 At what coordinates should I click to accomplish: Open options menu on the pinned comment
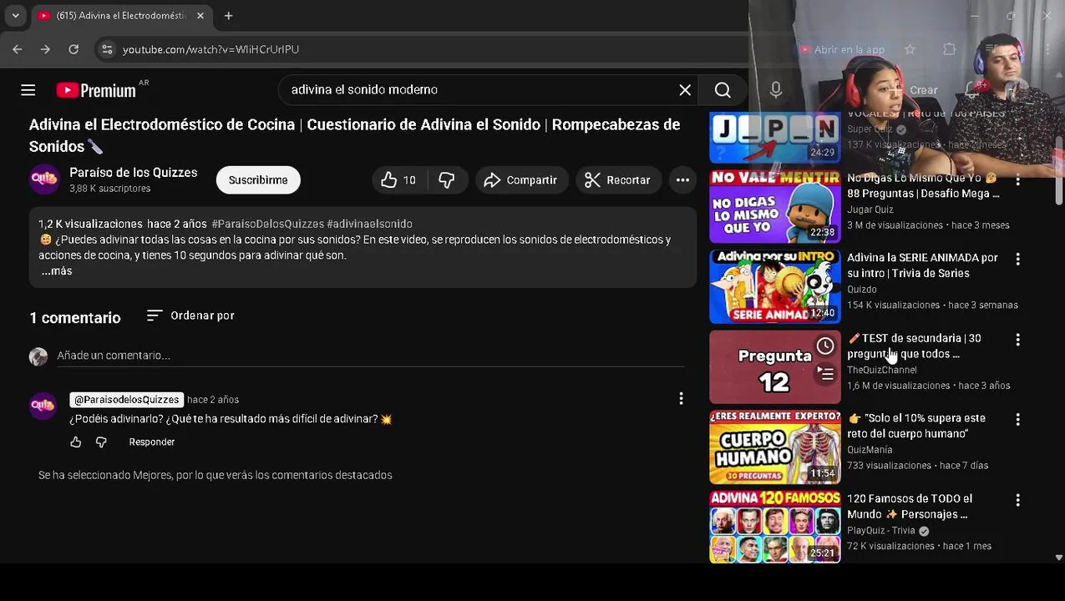pyautogui.click(x=681, y=399)
